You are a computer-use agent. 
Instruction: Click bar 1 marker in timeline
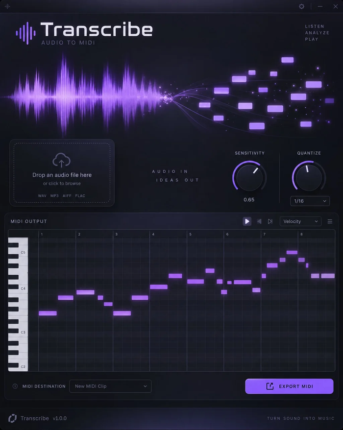pos(42,234)
